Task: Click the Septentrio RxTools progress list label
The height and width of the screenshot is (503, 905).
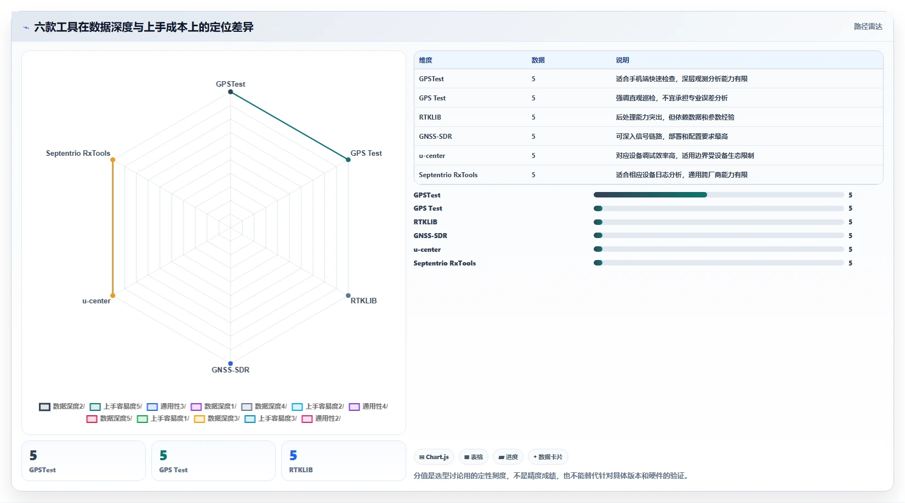Action: click(x=445, y=263)
